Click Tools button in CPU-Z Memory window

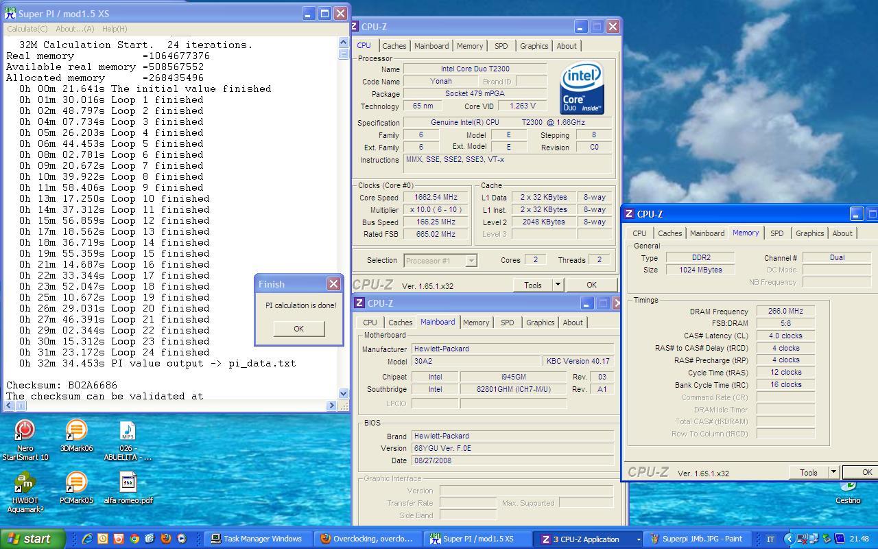(x=809, y=472)
